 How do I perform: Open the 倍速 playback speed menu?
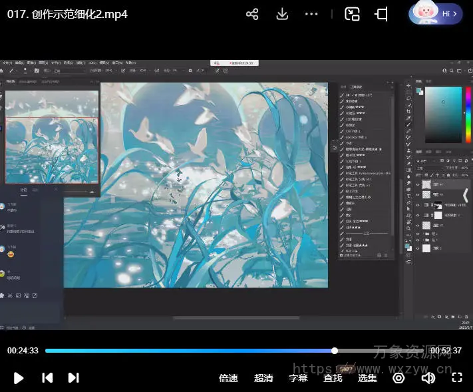tap(228, 378)
